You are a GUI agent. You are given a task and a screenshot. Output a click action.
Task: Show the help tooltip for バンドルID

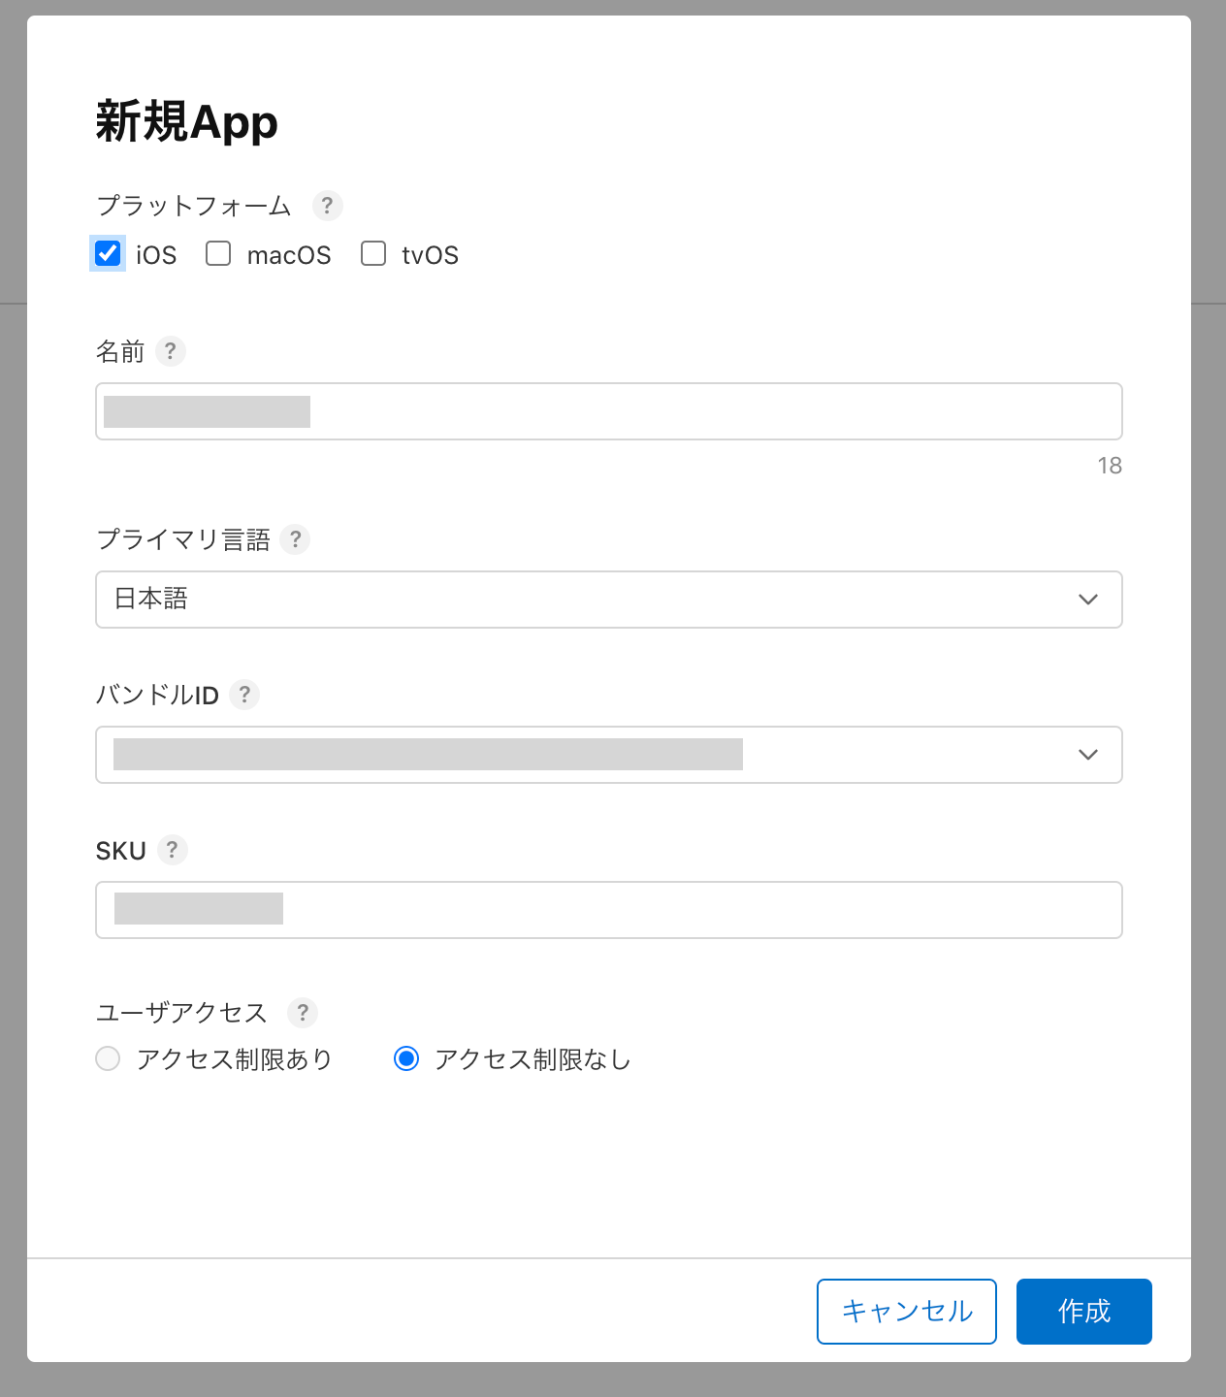click(x=244, y=695)
